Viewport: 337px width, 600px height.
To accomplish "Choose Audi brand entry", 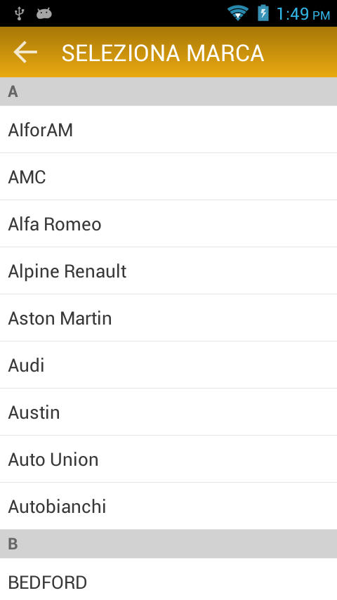I will (168, 365).
